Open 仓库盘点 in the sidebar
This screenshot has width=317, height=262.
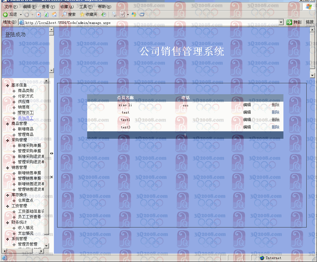coord(26,200)
